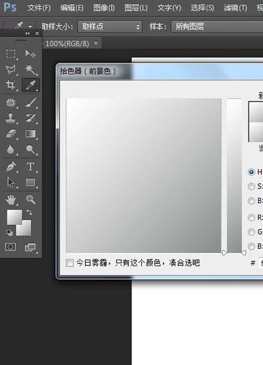Select the Gradient tool

[30, 134]
